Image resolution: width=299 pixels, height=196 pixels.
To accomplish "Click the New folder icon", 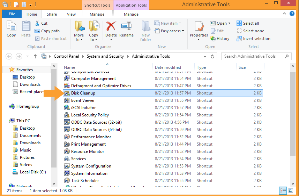I will pyautogui.click(x=146, y=26).
